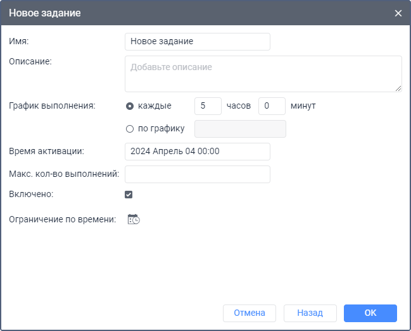Go back with the Назад button
Image resolution: width=411 pixels, height=331 pixels.
[x=310, y=313]
